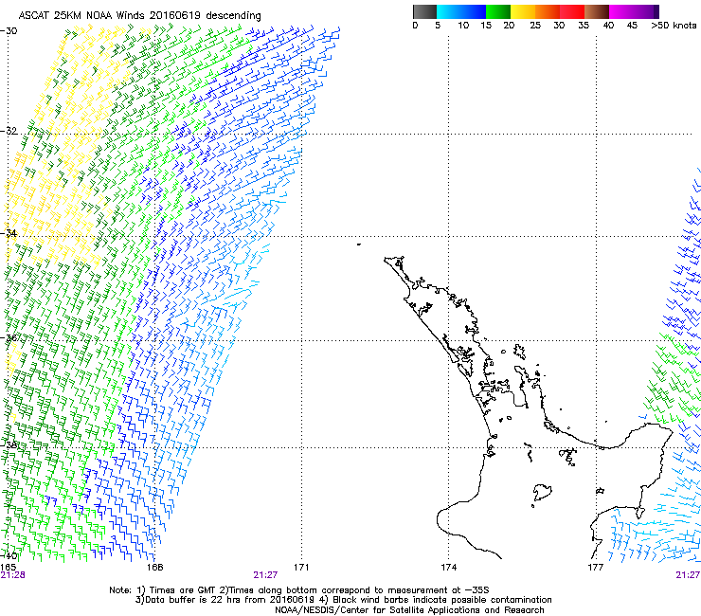Screen dimensions: 701x616
Task: Click the longitude label '168'
Action: tap(154, 568)
